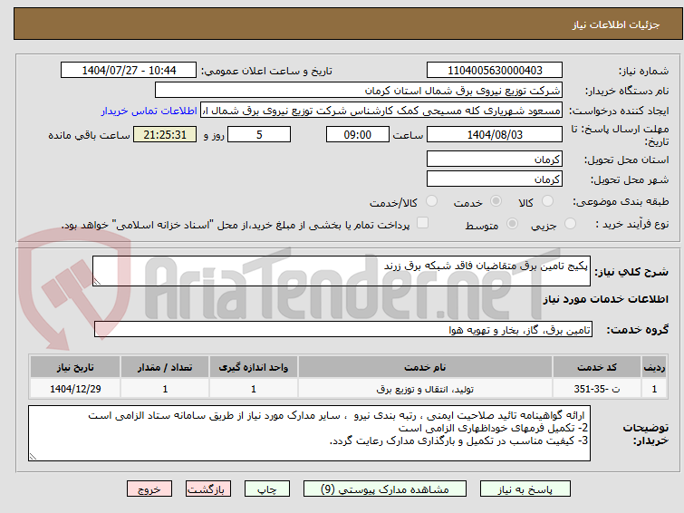Click the شماره نیاز number field

(495, 71)
